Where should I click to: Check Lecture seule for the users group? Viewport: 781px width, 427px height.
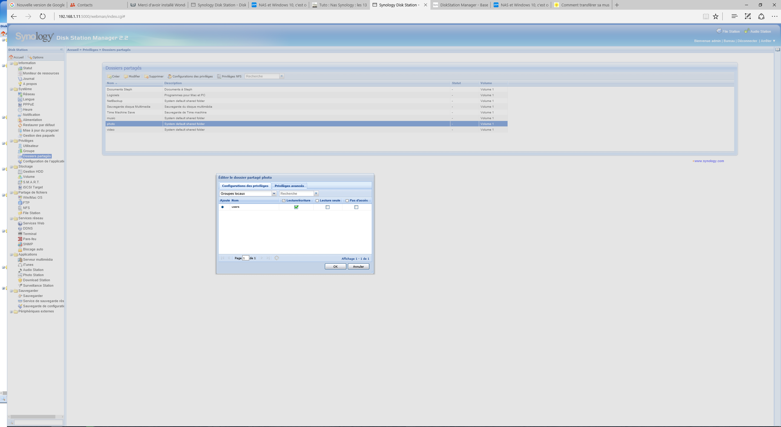pyautogui.click(x=328, y=207)
